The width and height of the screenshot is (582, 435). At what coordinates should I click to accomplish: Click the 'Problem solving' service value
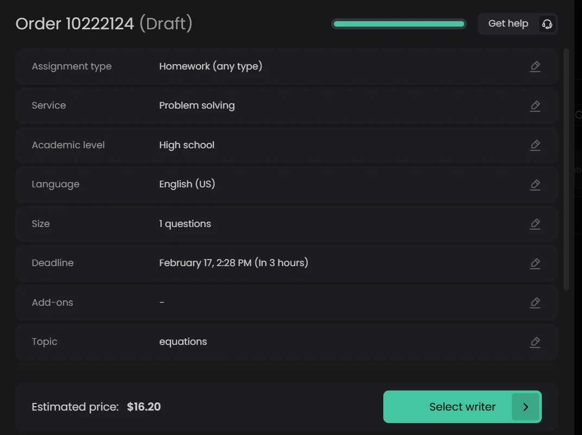click(x=197, y=105)
